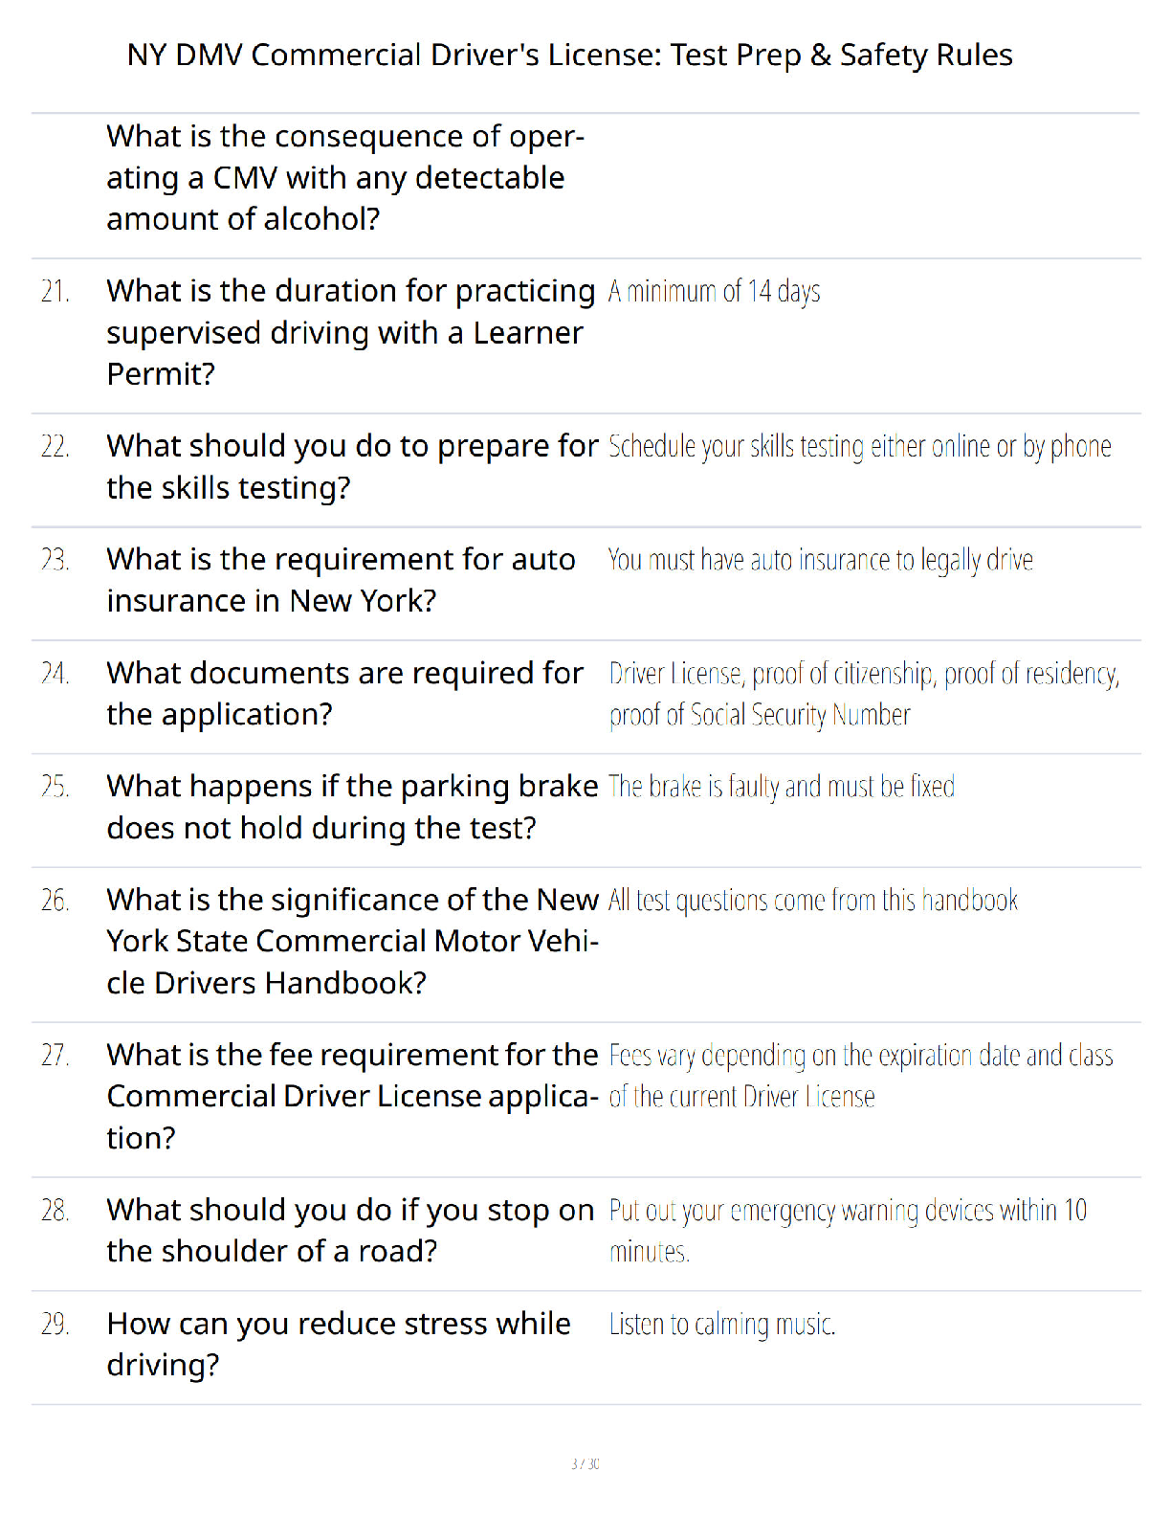This screenshot has height=1516, width=1171.
Task: Click question 22 about preparing for skills testing
Action: [x=353, y=466]
